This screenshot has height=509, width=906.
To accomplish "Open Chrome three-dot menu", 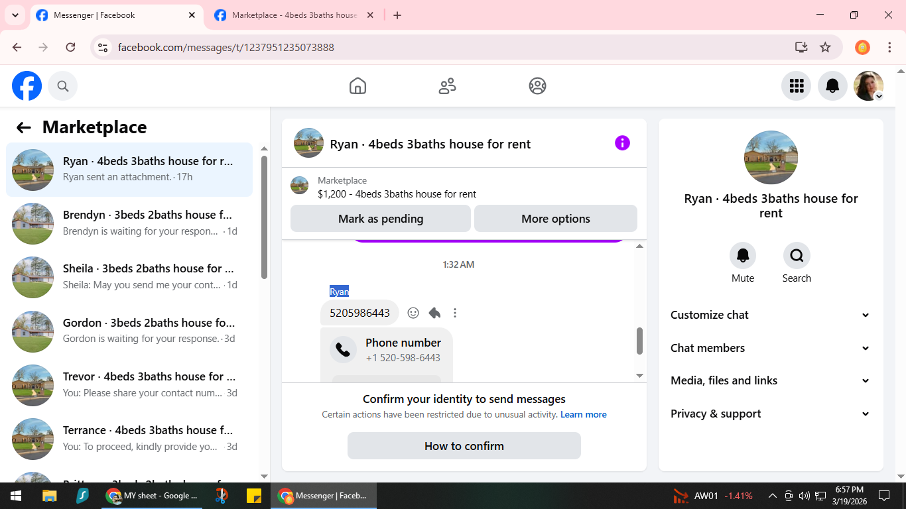I will point(889,47).
